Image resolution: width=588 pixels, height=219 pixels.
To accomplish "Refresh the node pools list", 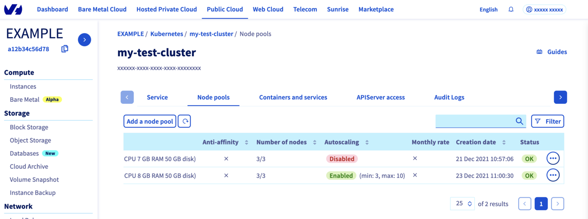I will pyautogui.click(x=184, y=121).
